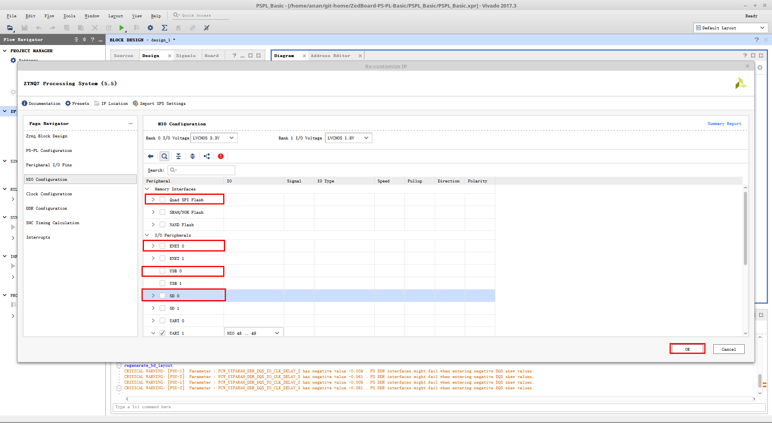Click Block Design help question mark
This screenshot has width=772, height=423.
(x=757, y=40)
